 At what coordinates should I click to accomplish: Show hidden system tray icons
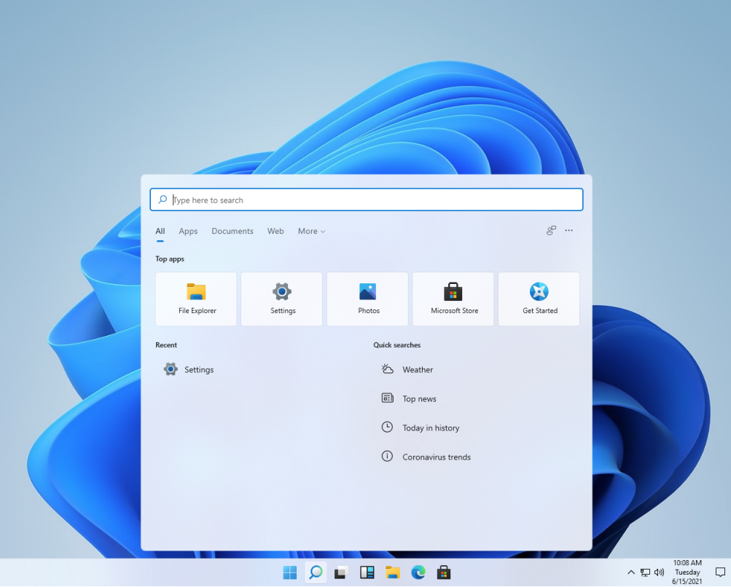[x=630, y=572]
